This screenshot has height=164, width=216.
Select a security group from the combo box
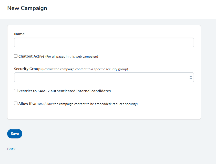(x=104, y=77)
